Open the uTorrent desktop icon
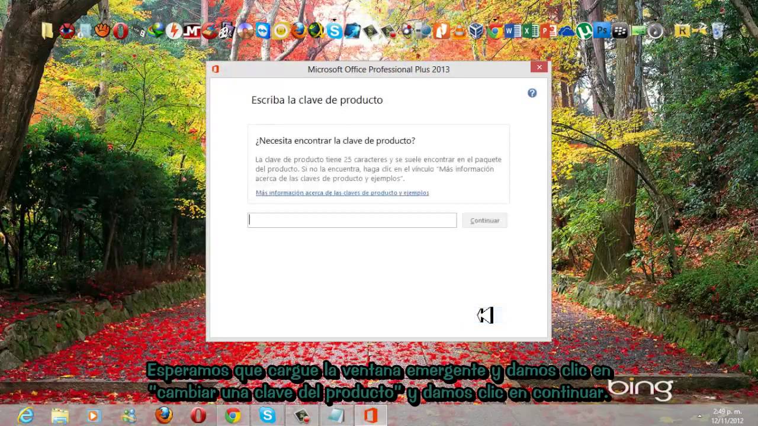758x426 pixels. 584,31
